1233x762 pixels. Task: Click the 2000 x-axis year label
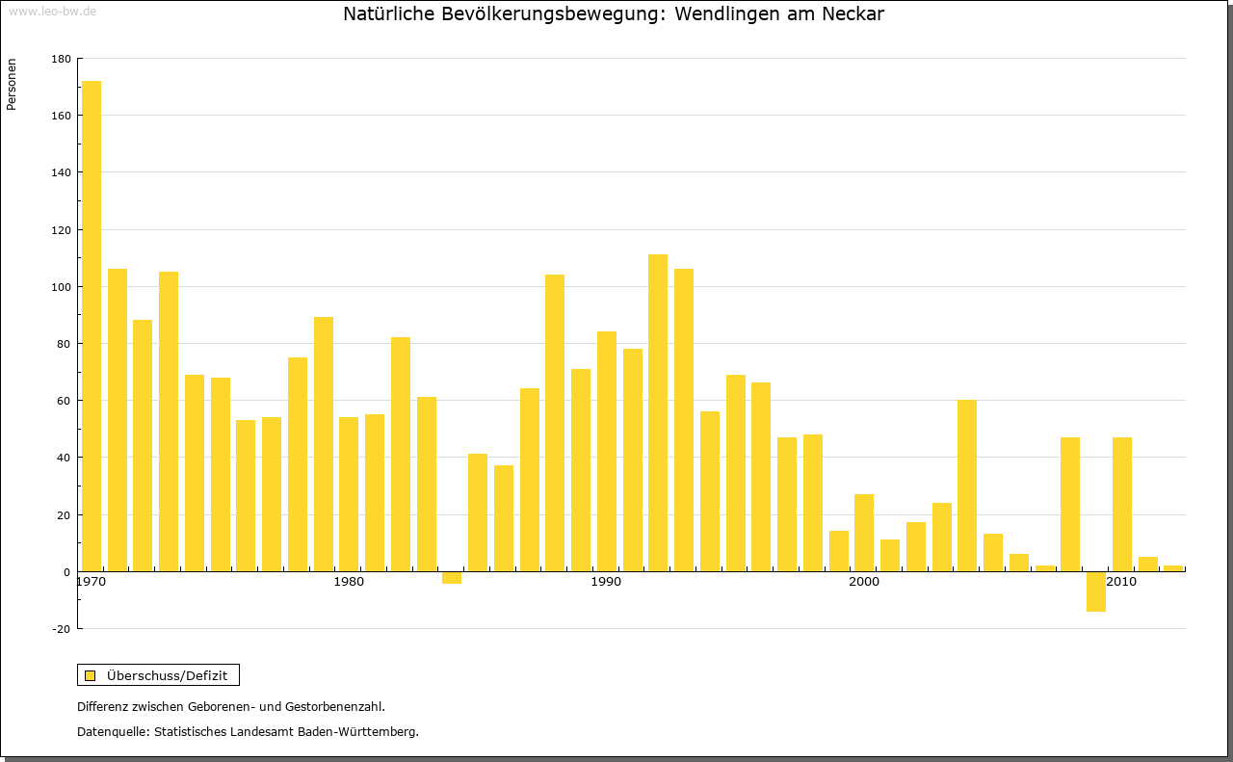pyautogui.click(x=864, y=583)
